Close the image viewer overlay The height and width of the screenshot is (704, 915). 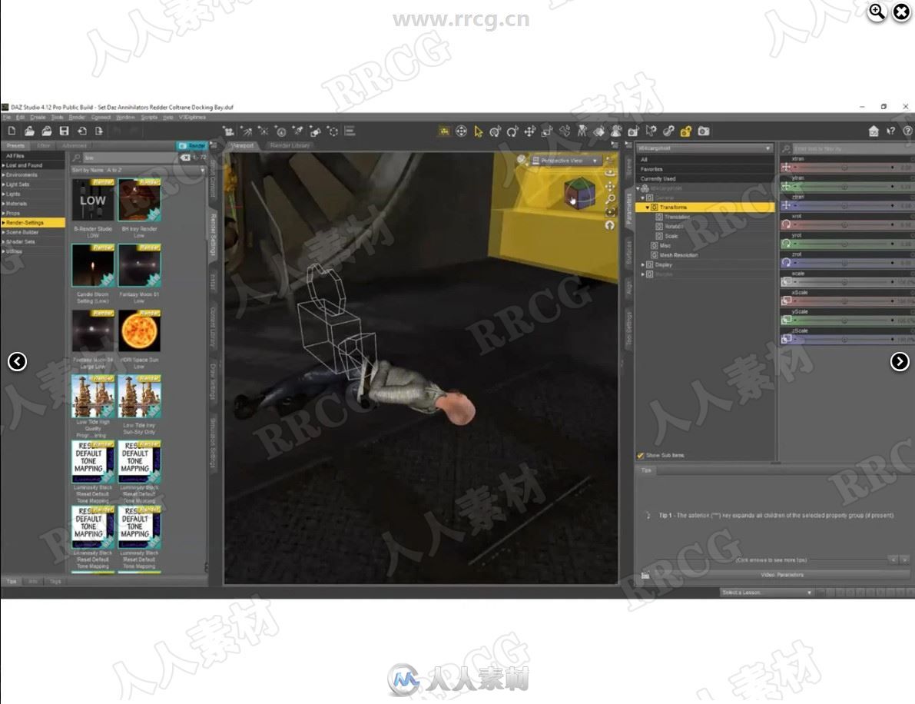tap(901, 12)
